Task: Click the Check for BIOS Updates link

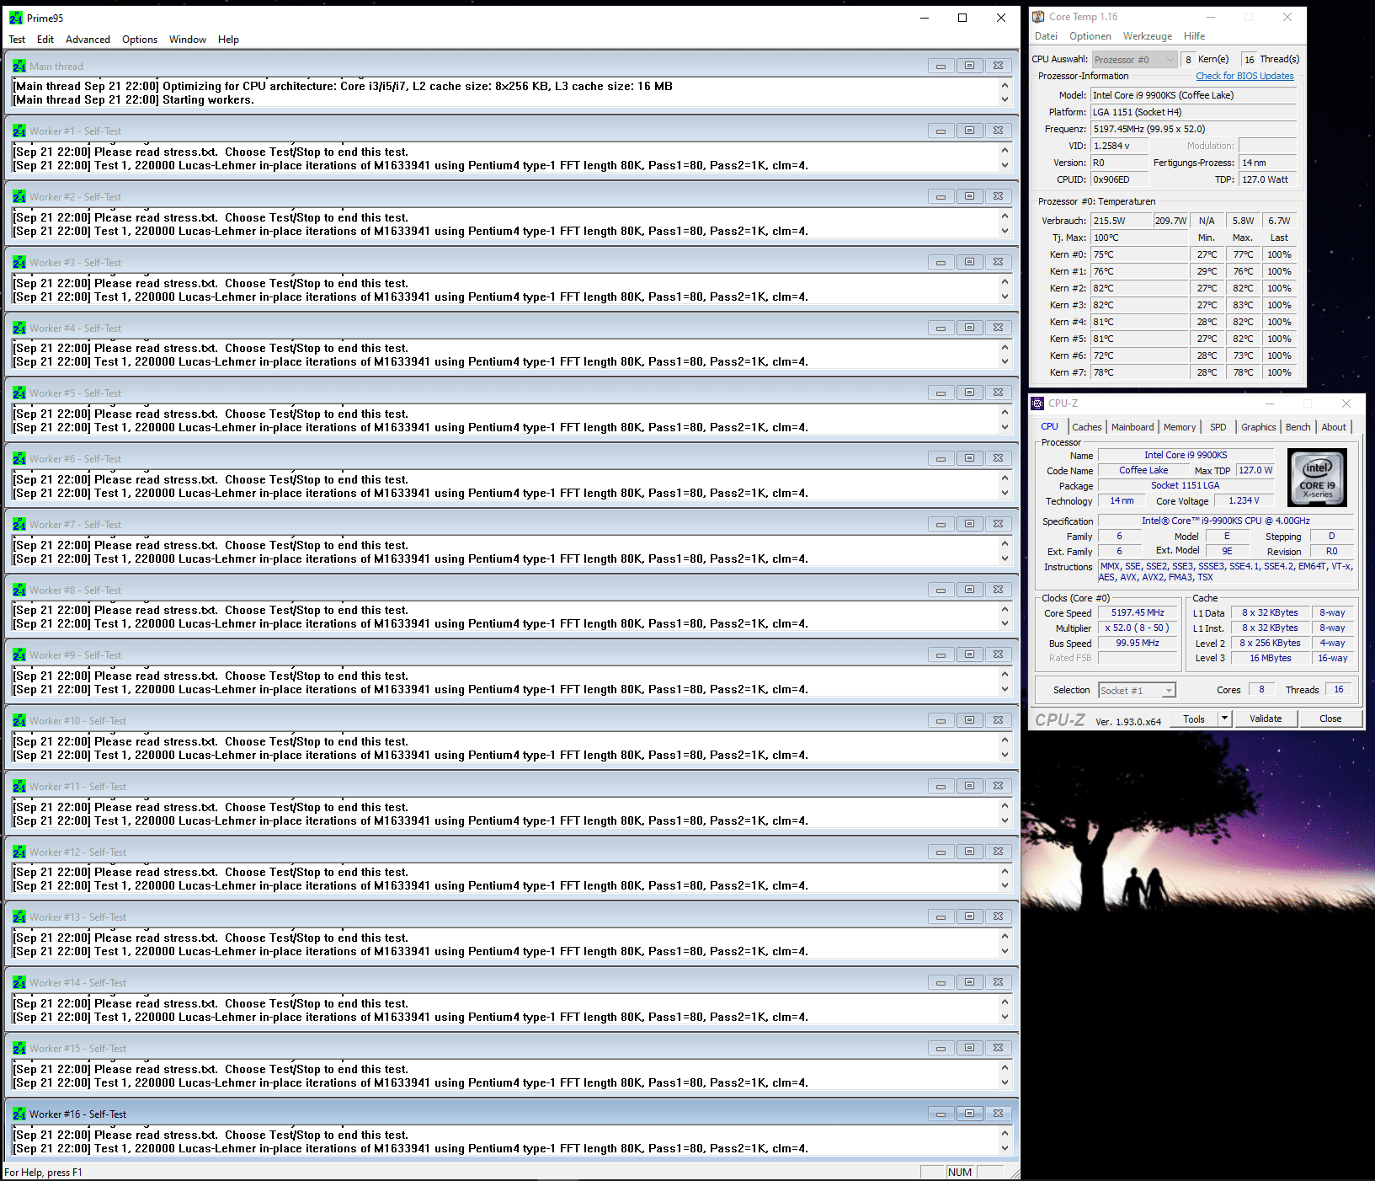Action: tap(1244, 76)
